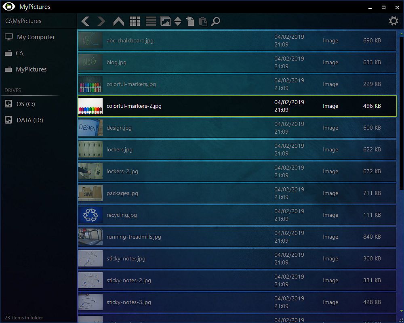Select file name packages.jpg

(122, 193)
